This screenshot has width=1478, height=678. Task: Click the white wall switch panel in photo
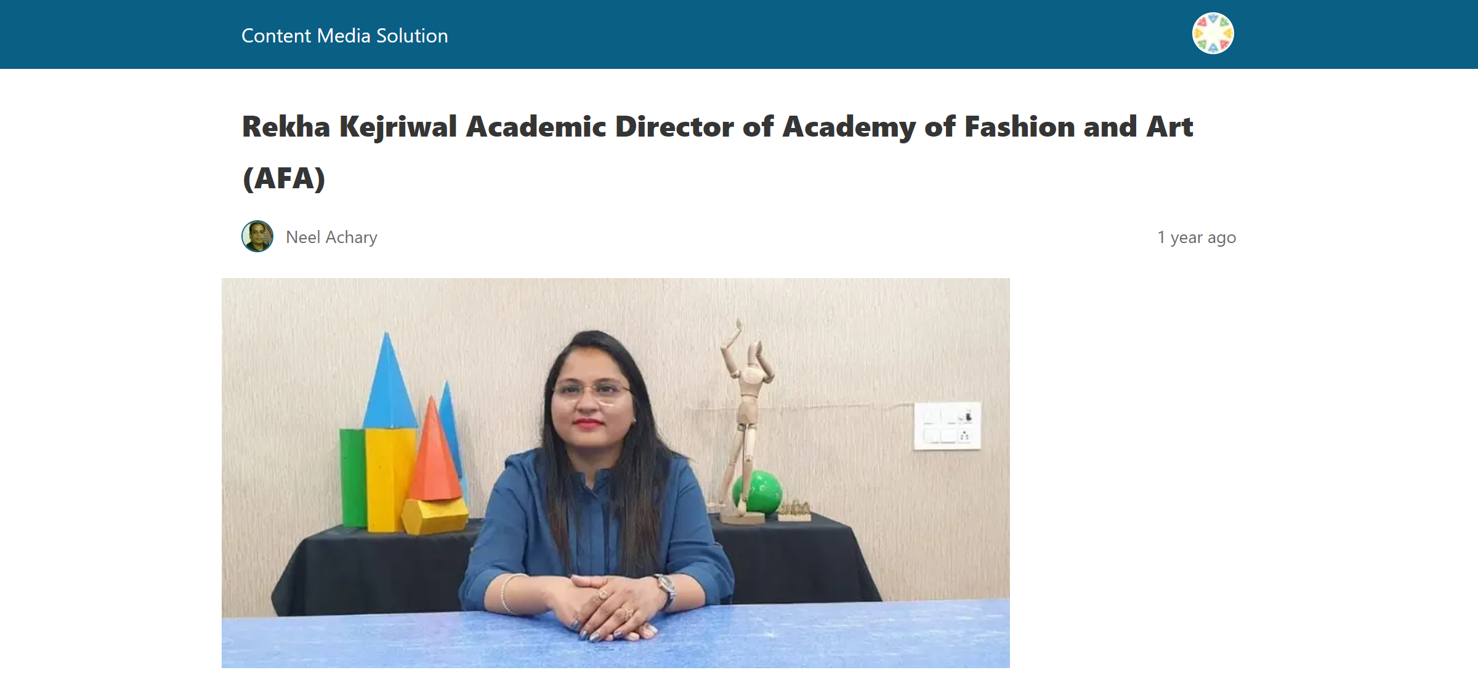pyautogui.click(x=947, y=426)
